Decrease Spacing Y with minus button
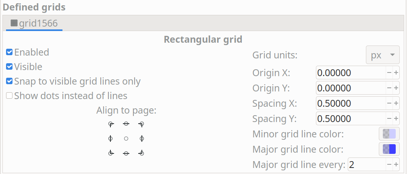The width and height of the screenshot is (407, 174). click(389, 119)
